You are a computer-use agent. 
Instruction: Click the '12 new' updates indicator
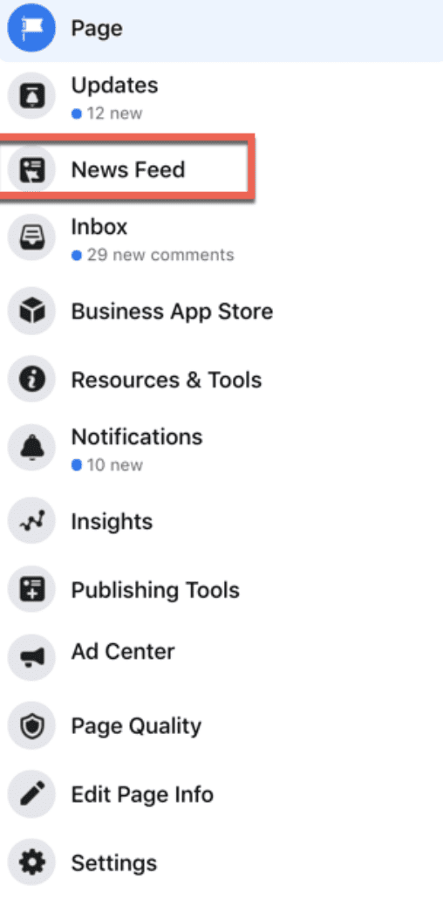click(107, 113)
